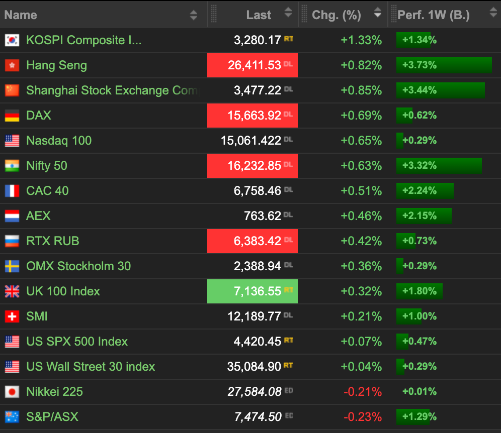Click the DL badge next to CAC 40 price
The width and height of the screenshot is (501, 433).
[x=289, y=189]
